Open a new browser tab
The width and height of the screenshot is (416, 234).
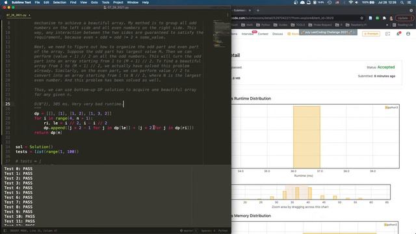click(257, 10)
